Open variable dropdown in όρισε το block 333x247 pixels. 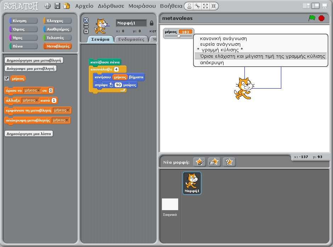pos(32,90)
